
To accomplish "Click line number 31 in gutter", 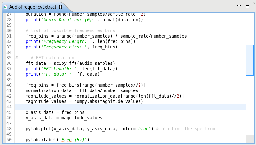I will coord(9,36).
